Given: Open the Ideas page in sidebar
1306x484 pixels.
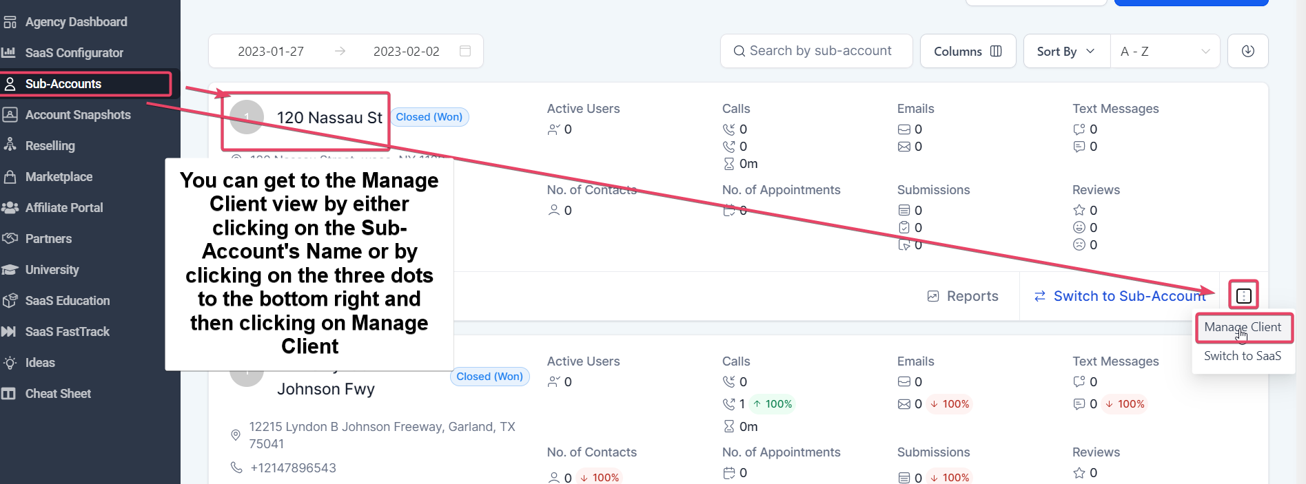Looking at the screenshot, I should point(40,363).
